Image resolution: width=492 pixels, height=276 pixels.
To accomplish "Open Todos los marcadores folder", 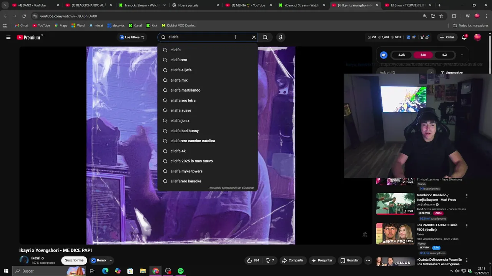I will tap(470, 26).
